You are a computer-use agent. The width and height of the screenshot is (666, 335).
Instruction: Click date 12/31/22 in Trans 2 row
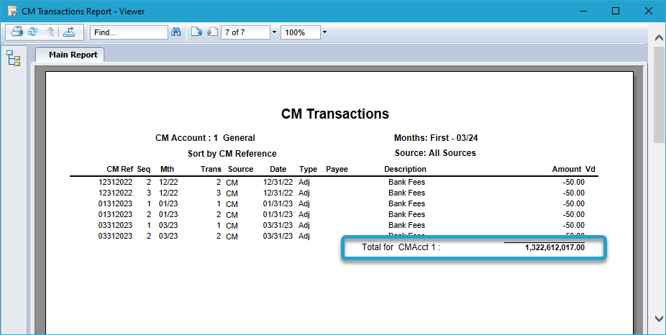point(278,182)
